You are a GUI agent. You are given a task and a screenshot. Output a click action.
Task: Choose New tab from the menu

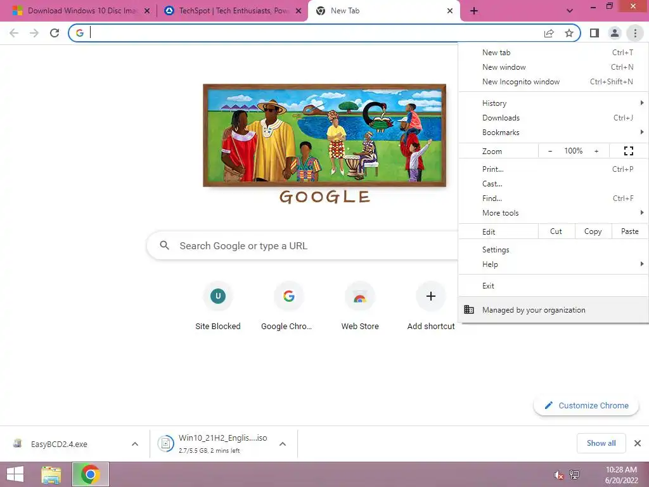554,53
